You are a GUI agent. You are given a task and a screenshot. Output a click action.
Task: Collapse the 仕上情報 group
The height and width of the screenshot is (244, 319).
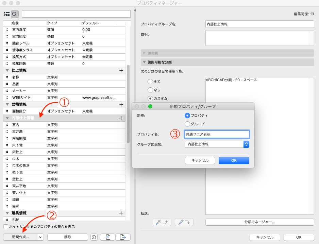point(7,71)
